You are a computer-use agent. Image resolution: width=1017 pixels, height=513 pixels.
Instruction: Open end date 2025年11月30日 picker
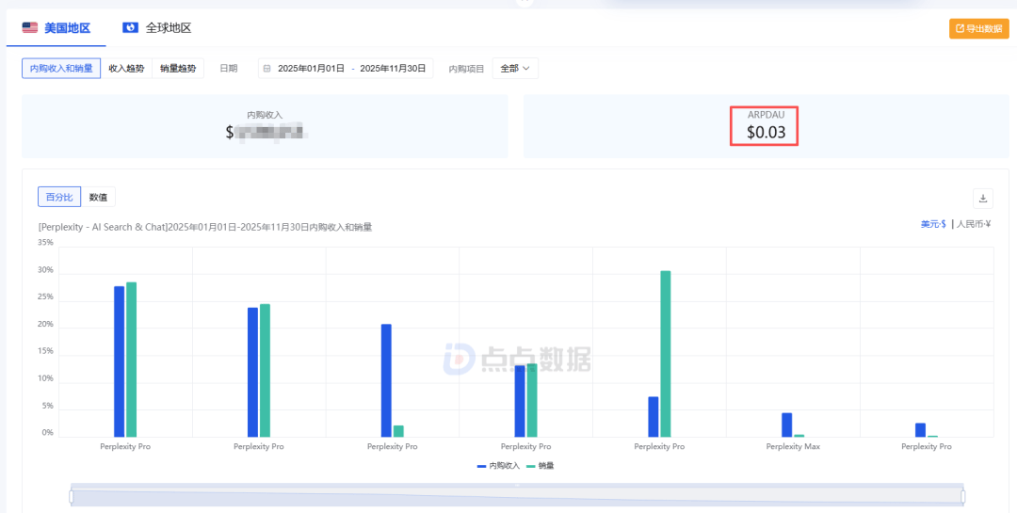[393, 69]
